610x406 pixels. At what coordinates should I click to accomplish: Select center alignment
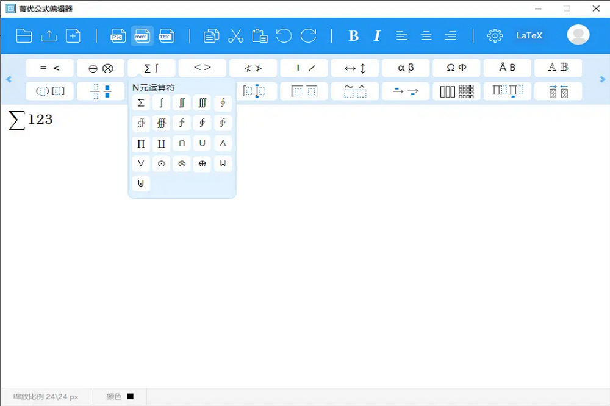(426, 36)
